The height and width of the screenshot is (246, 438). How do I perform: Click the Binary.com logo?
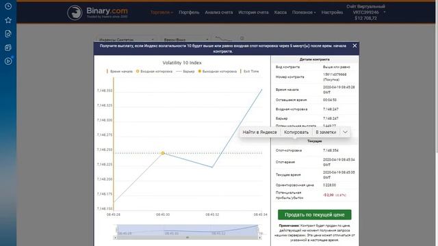[97, 12]
